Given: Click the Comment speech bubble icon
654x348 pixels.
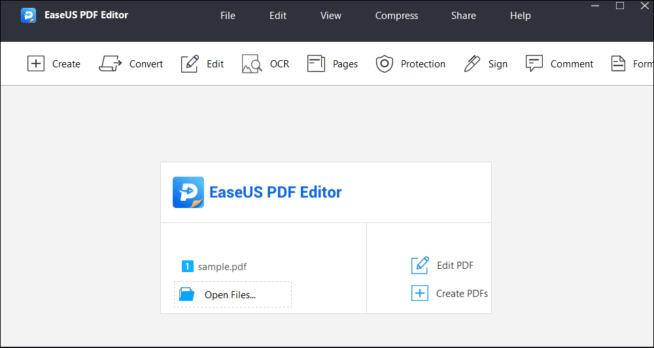Looking at the screenshot, I should (534, 64).
